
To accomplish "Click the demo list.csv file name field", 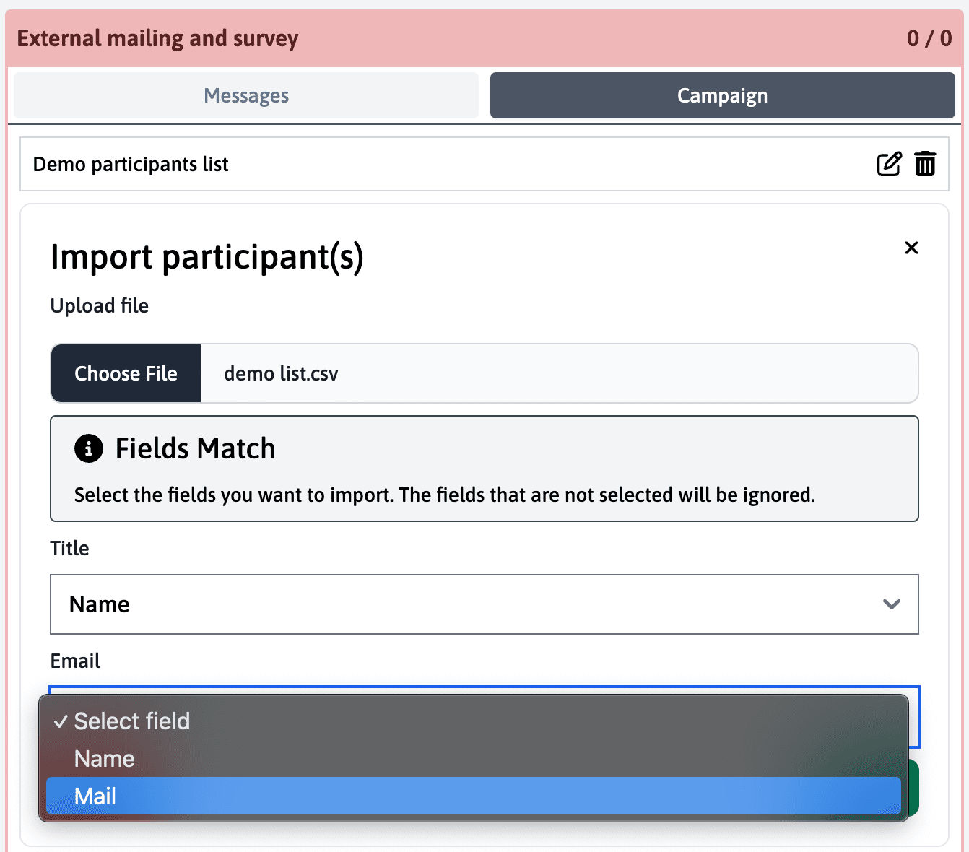I will click(558, 373).
